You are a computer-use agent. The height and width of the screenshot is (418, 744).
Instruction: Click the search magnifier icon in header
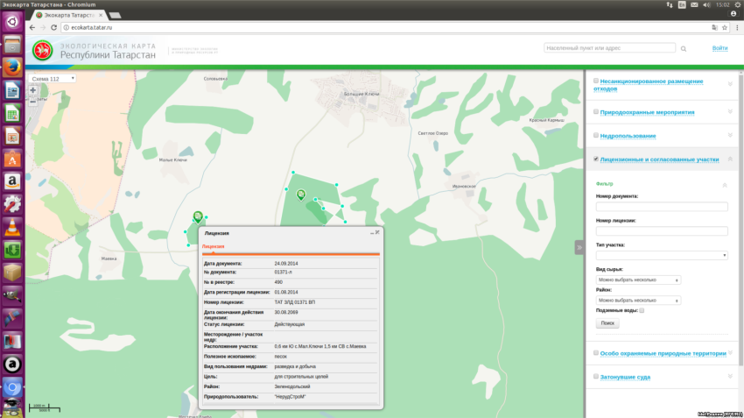click(684, 49)
